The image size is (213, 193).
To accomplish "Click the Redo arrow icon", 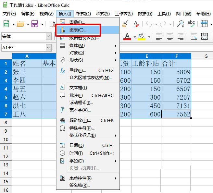I will tap(163, 24).
